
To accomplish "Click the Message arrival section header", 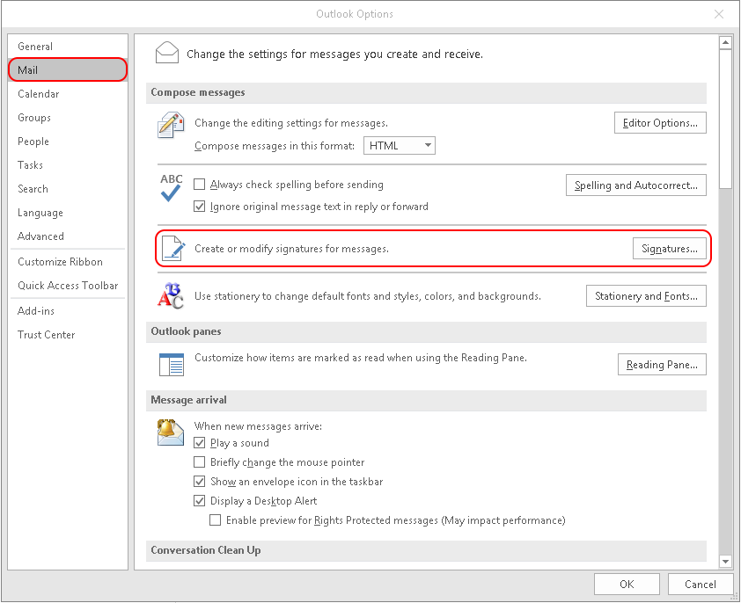I will pos(426,400).
